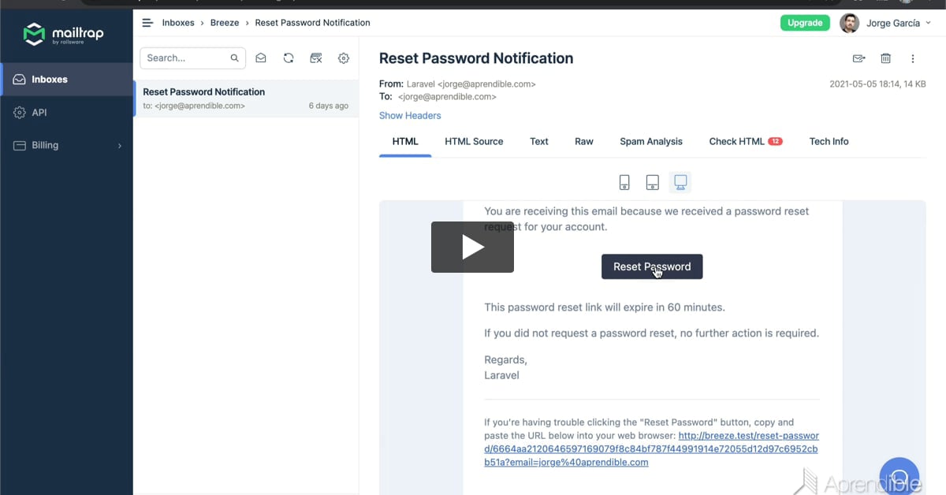The height and width of the screenshot is (495, 946).
Task: Switch to the Text tab
Action: [539, 142]
